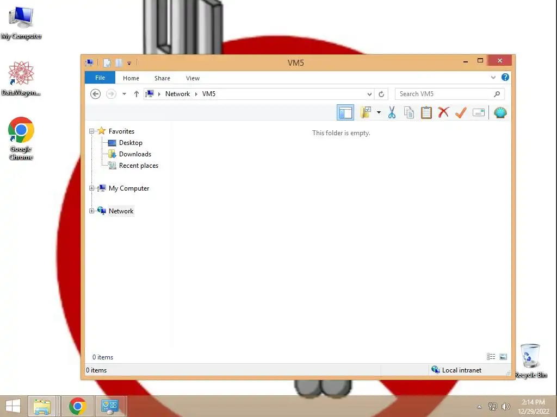Open the folder options toolbar icon
Viewport: 557px width, 417px height.
point(366,113)
